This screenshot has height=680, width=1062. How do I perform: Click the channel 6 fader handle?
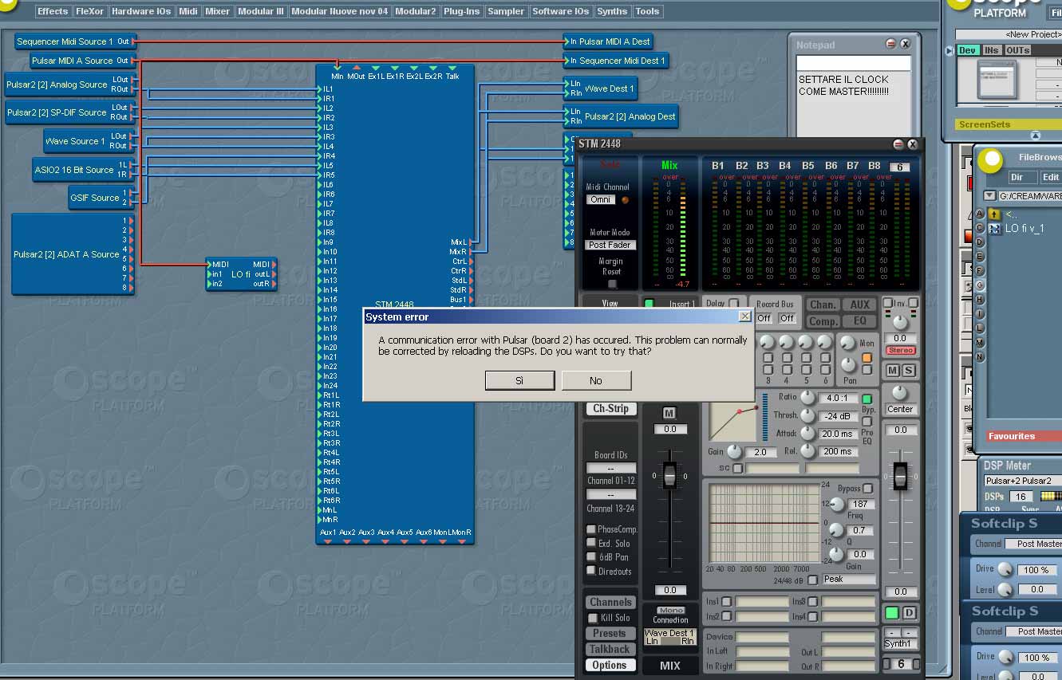click(900, 476)
